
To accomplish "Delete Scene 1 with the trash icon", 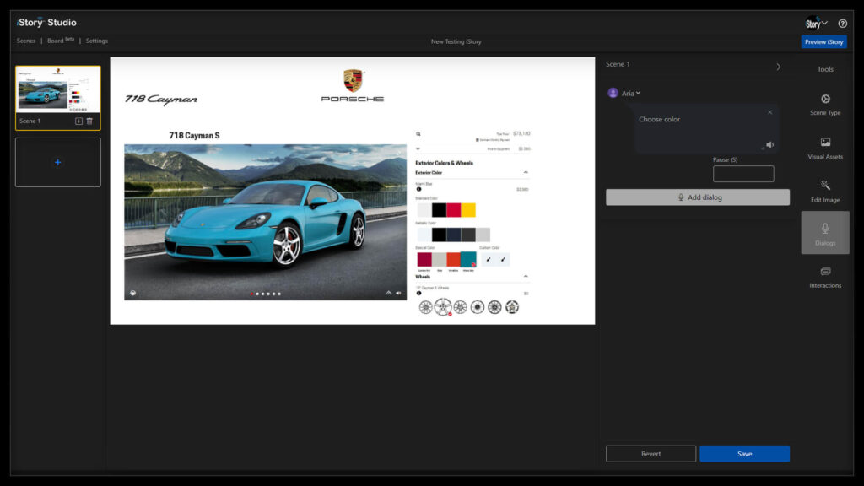I will pos(89,121).
